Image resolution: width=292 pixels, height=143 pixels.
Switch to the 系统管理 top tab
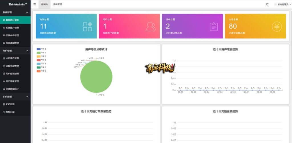[57, 4]
